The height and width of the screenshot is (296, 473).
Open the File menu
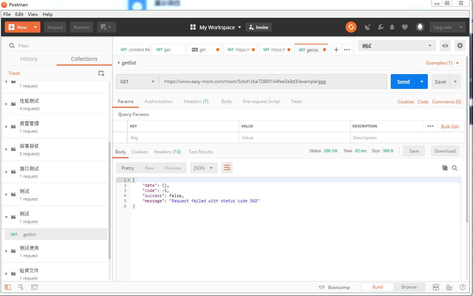7,14
